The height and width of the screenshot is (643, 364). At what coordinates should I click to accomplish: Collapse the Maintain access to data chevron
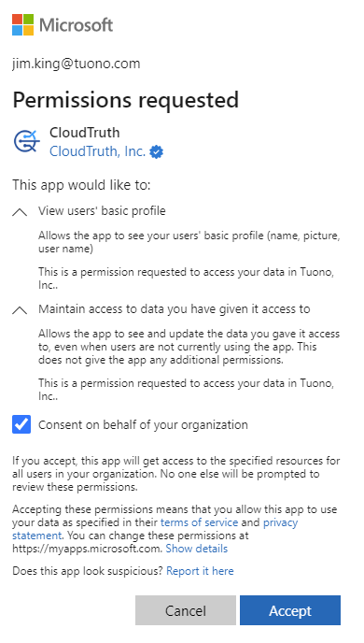pyautogui.click(x=20, y=310)
